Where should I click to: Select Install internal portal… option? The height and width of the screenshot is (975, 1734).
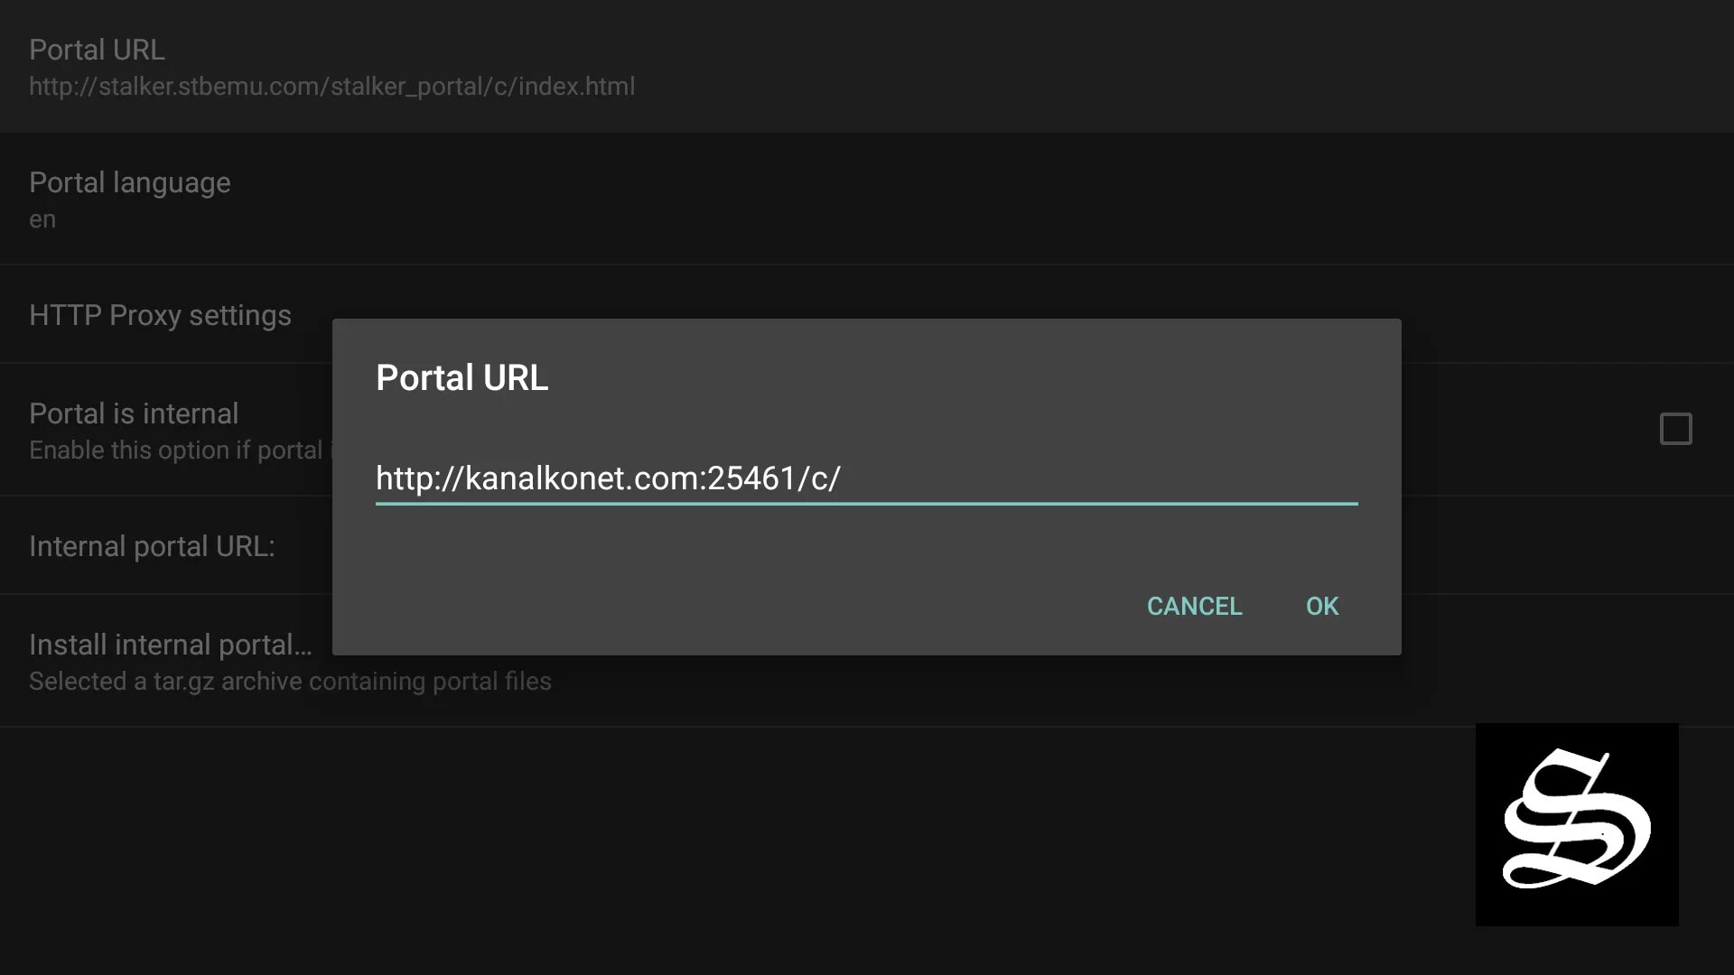point(170,645)
